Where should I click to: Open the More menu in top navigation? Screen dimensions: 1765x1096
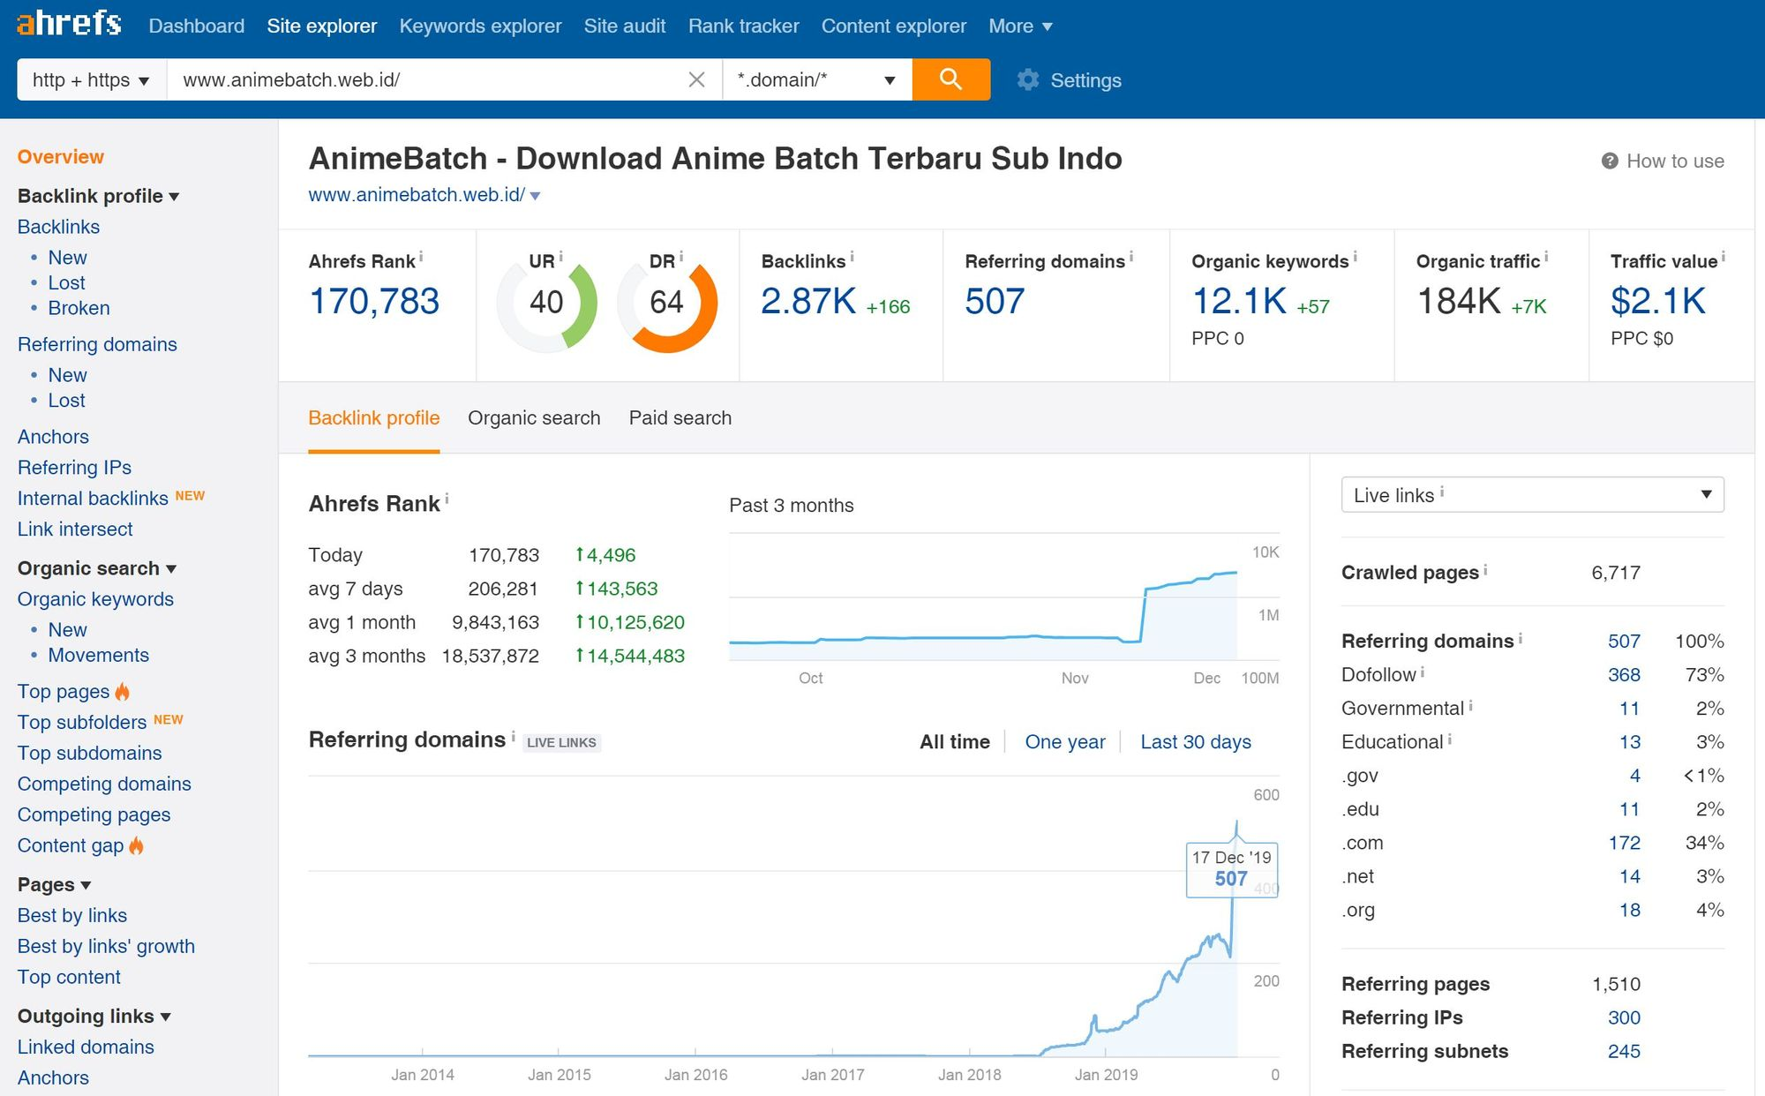coord(1020,26)
